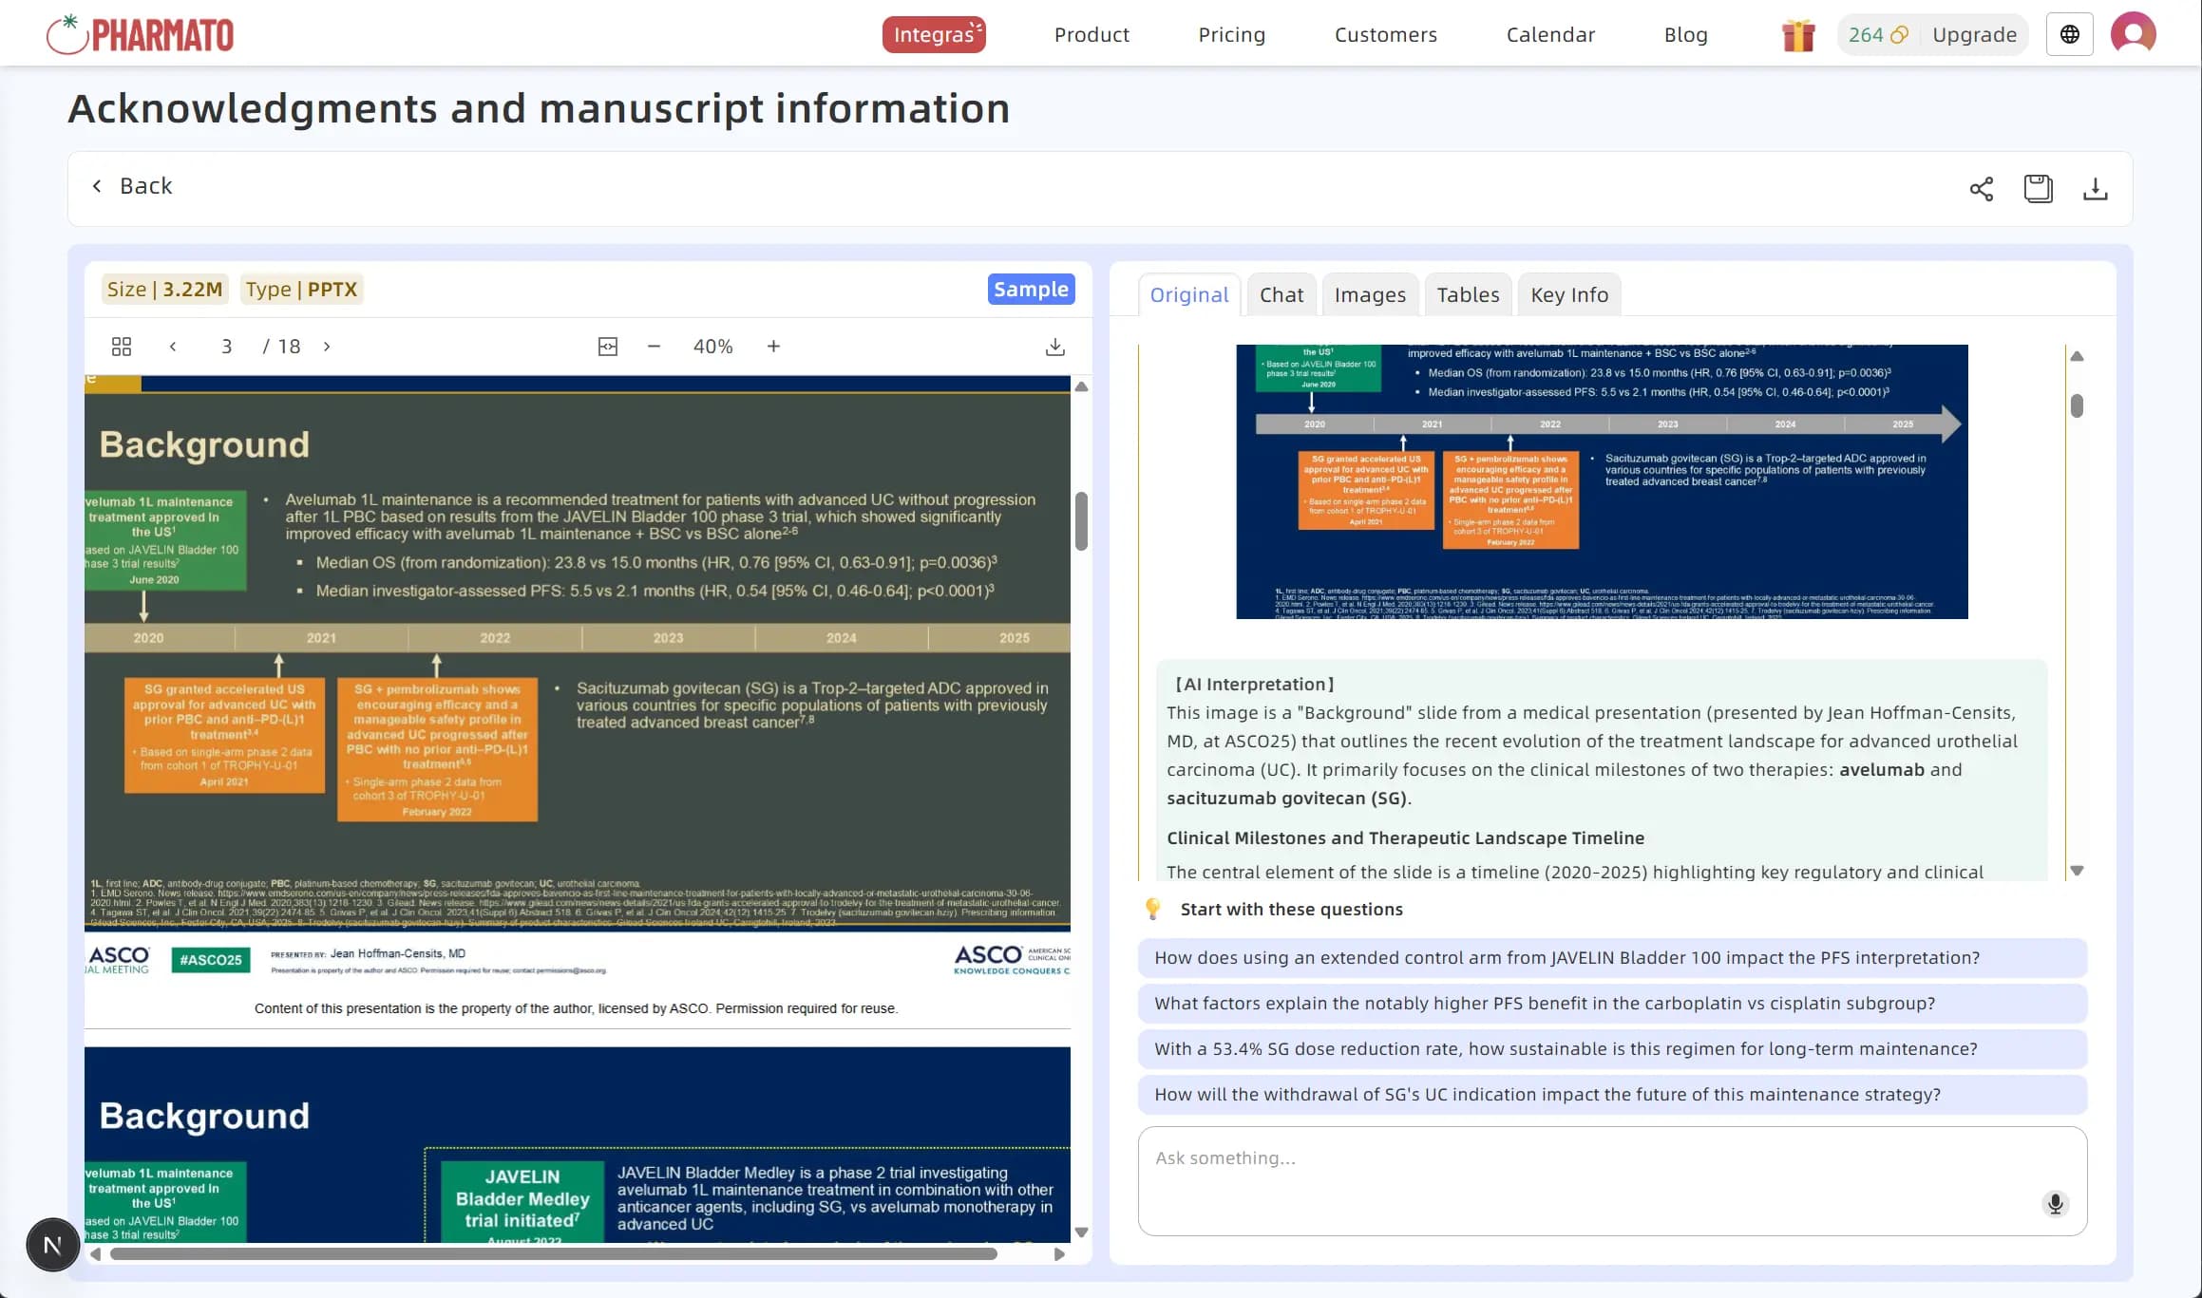Open the Images tab
Image resolution: width=2202 pixels, height=1298 pixels.
1369,295
